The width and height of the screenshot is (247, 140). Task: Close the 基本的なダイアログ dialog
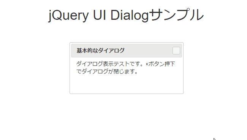click(176, 51)
